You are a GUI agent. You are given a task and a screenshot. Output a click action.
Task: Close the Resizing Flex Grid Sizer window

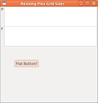(94, 3)
